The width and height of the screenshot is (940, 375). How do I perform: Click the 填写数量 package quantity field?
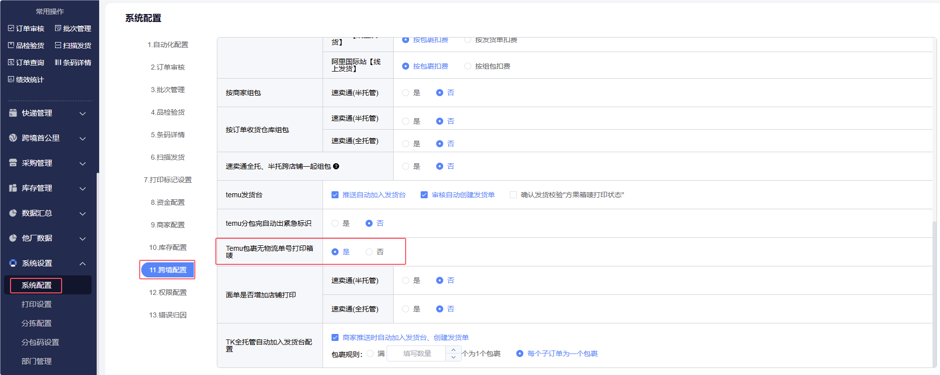pos(417,353)
